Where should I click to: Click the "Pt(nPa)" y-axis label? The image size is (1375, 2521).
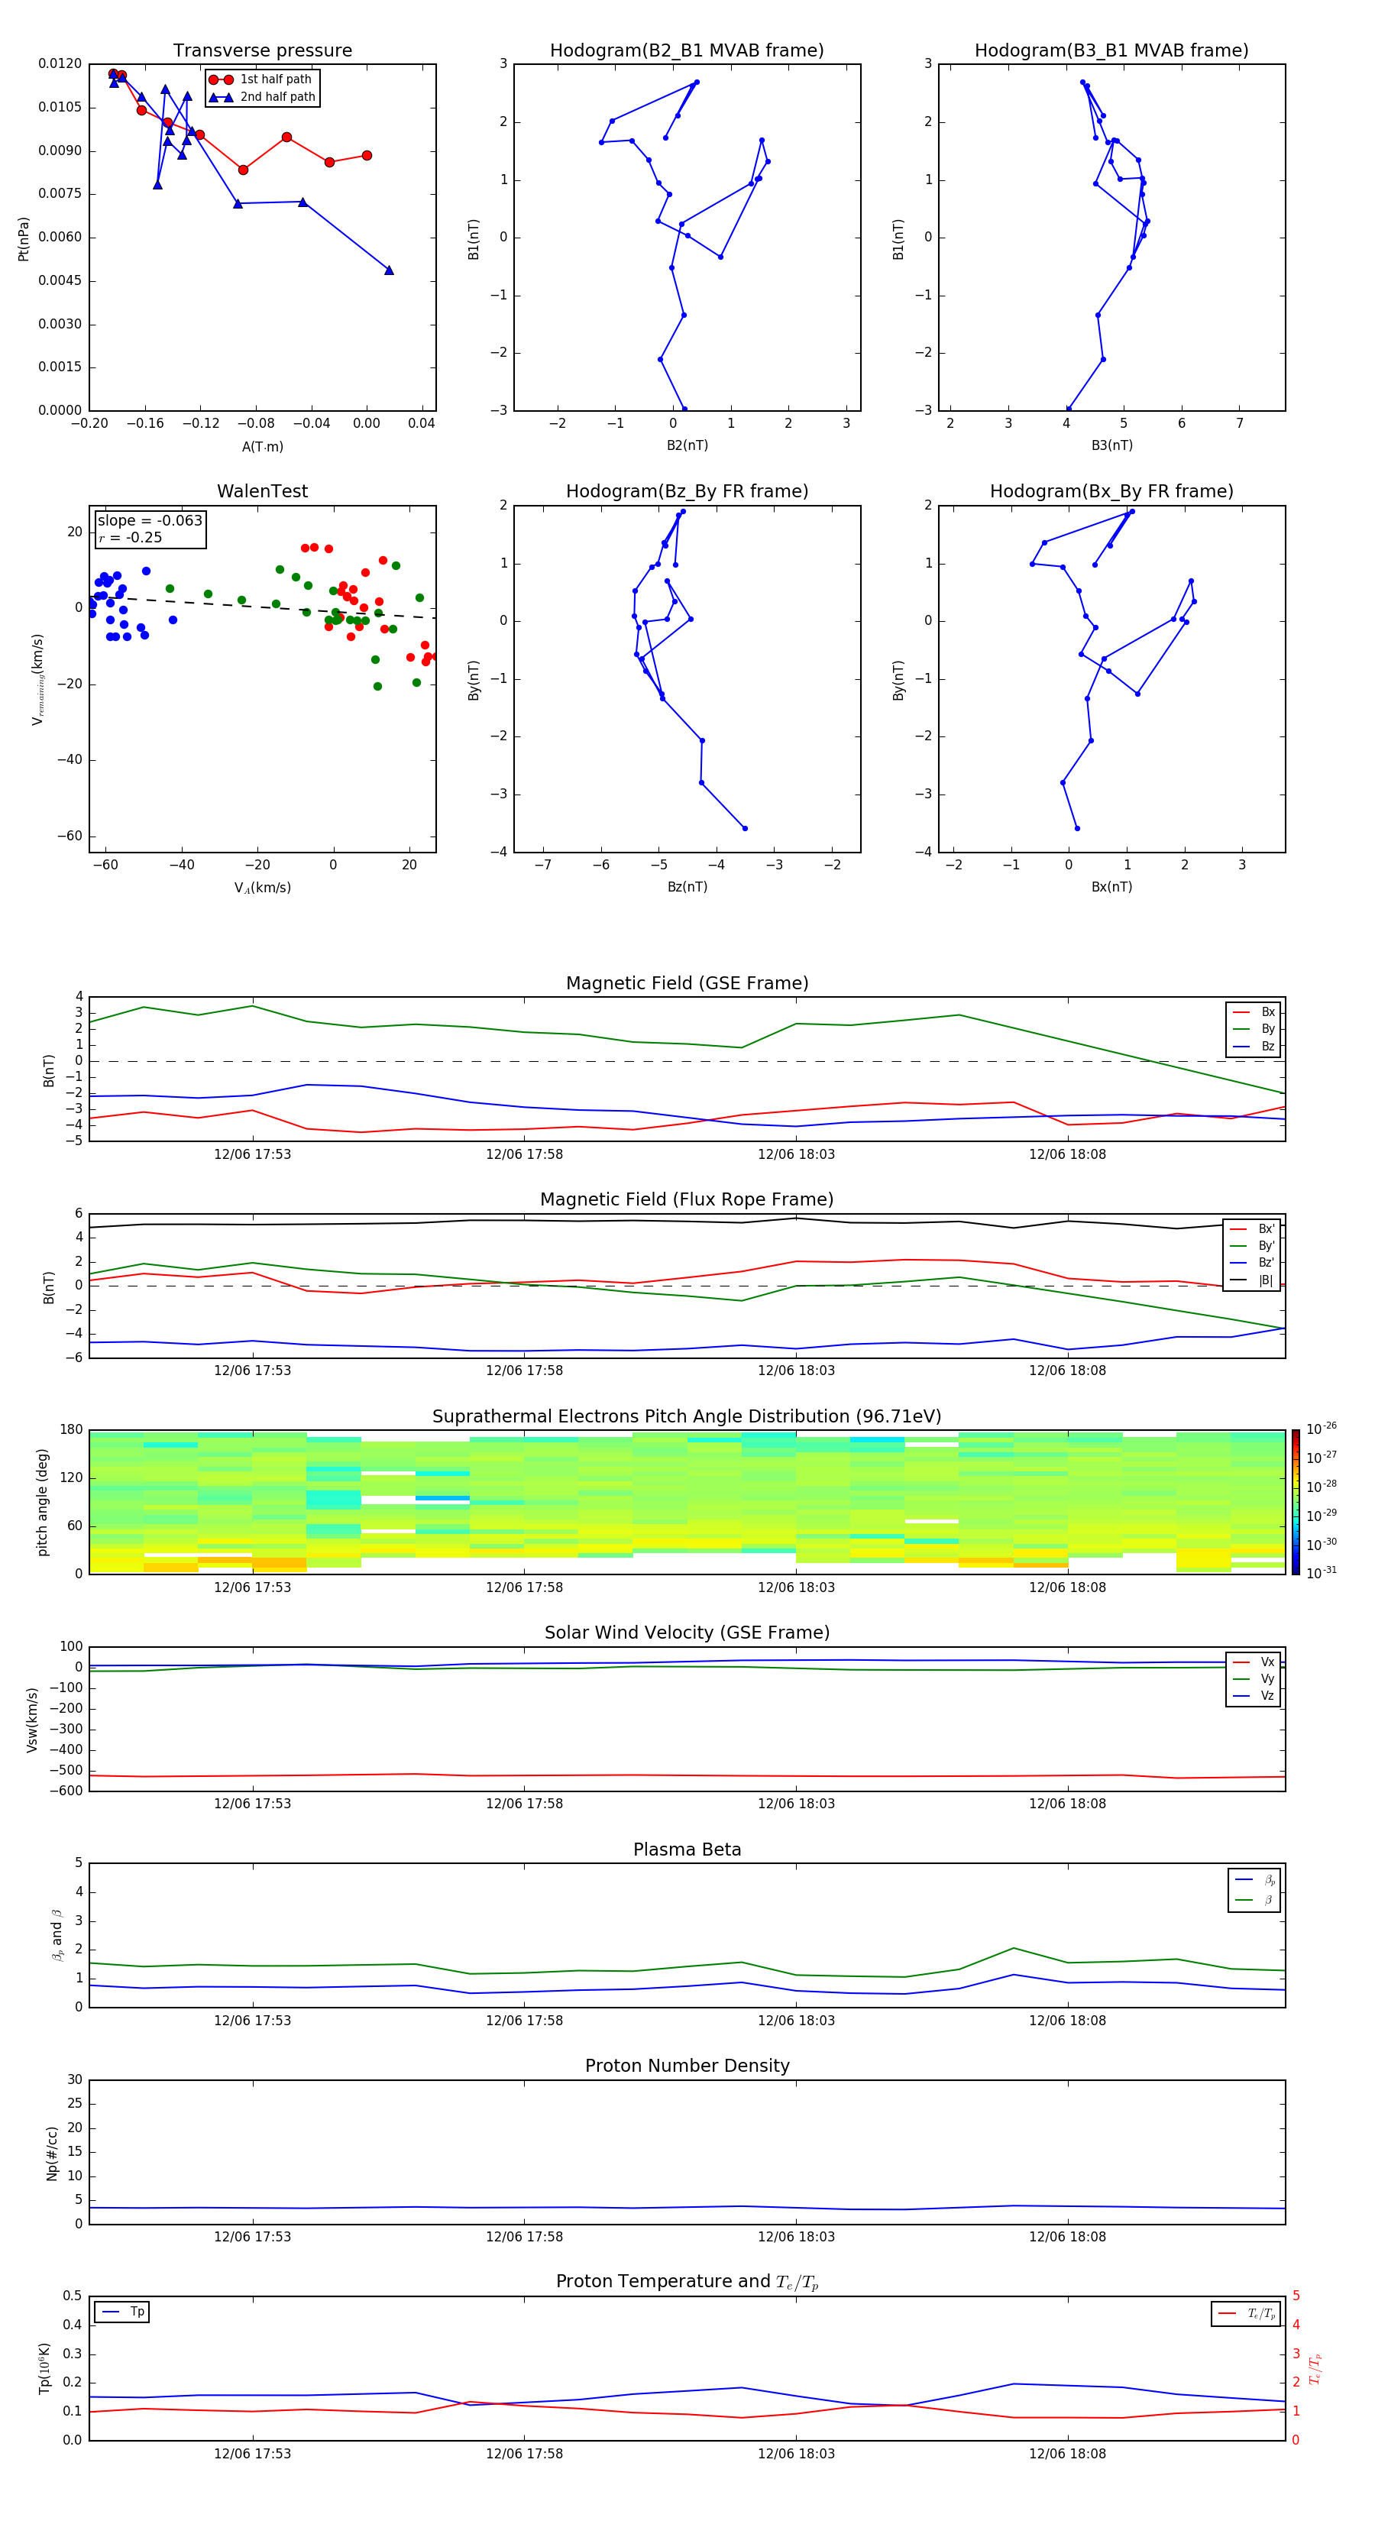click(x=24, y=239)
